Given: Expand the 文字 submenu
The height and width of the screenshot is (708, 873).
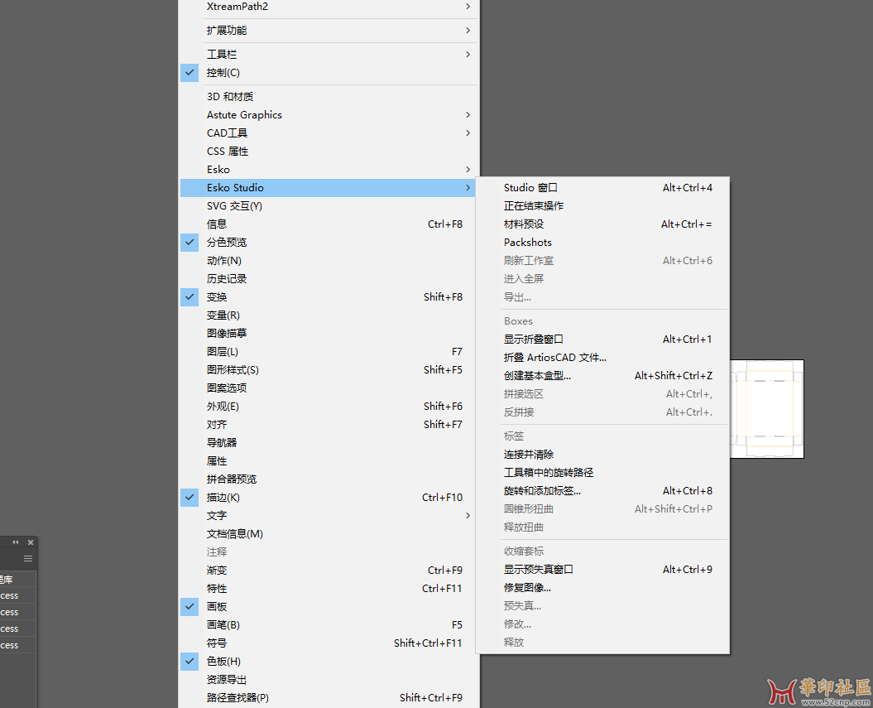Looking at the screenshot, I should tap(329, 516).
